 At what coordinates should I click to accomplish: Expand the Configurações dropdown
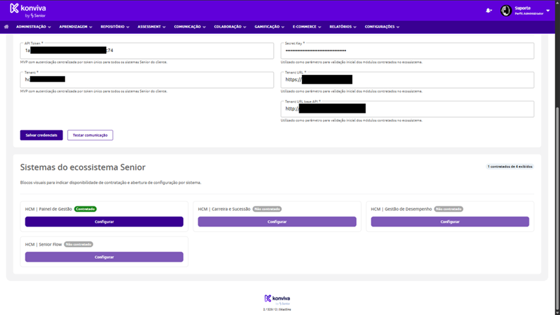point(382,27)
